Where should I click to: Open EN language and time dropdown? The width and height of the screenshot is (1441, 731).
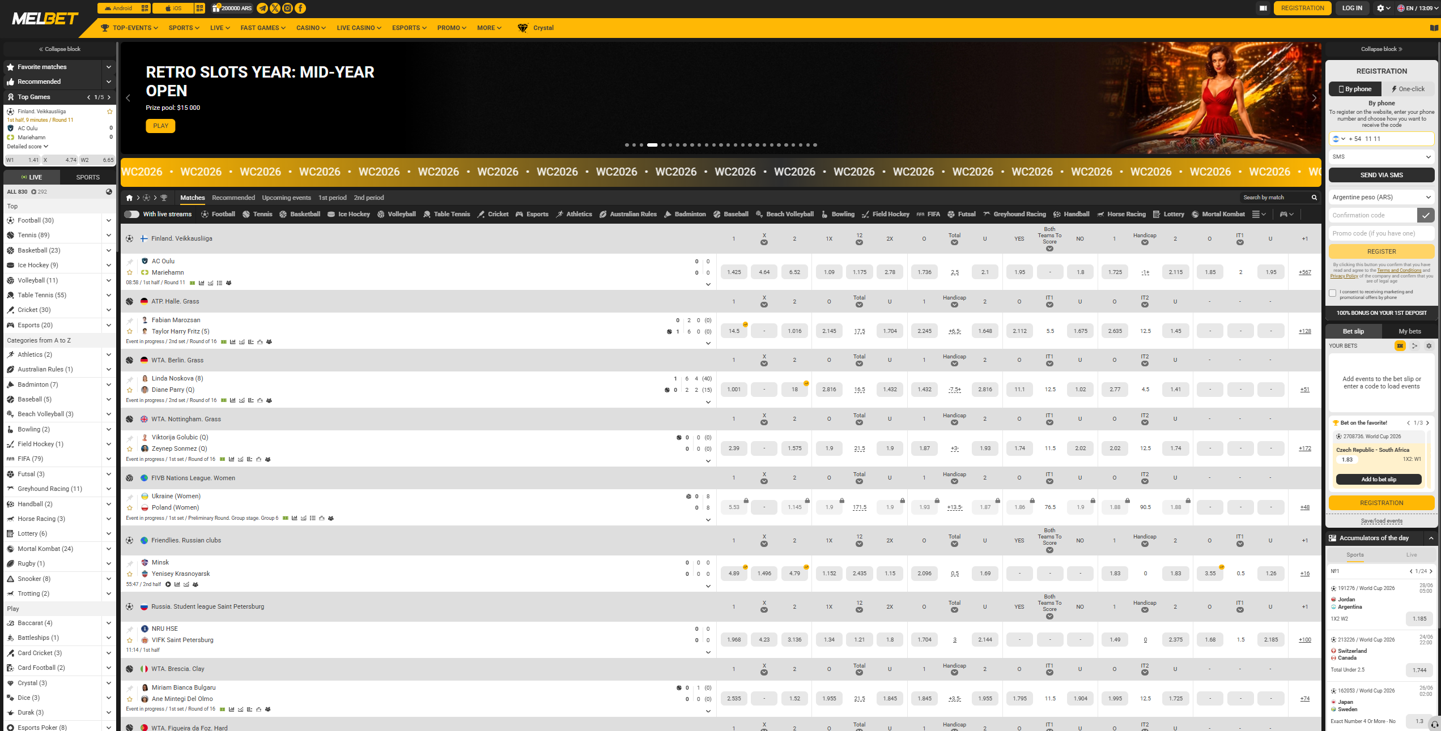click(x=1417, y=8)
